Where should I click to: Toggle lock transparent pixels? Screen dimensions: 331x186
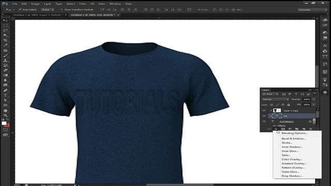(x=272, y=105)
